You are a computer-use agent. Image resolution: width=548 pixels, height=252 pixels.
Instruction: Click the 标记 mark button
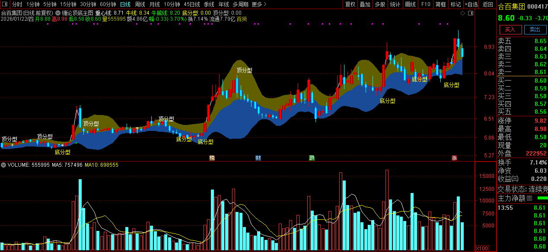click(x=456, y=4)
